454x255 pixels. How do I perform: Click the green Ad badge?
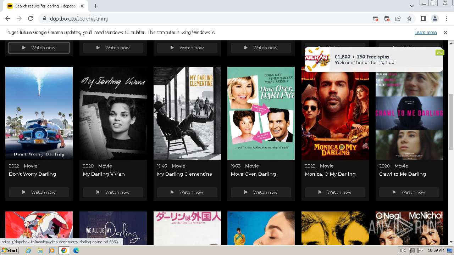coord(440,52)
